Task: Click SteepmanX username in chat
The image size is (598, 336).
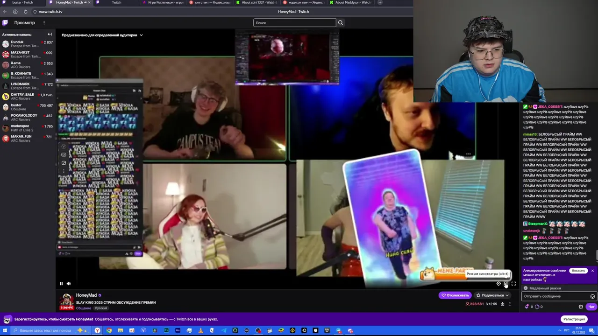Action: 537,224
